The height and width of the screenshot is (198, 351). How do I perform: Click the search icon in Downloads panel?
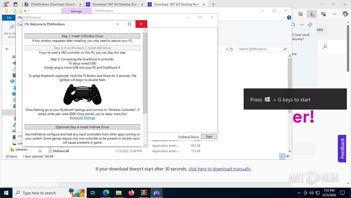click(293, 25)
